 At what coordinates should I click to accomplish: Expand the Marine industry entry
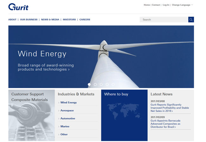(65, 127)
